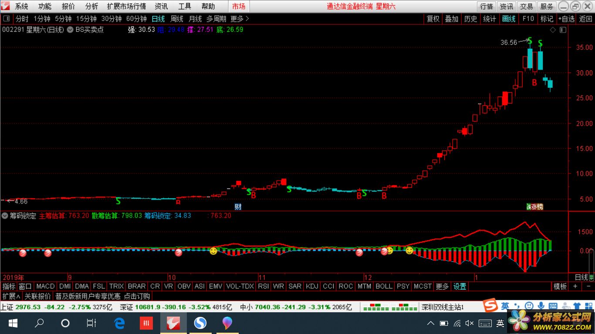Image resolution: width=595 pixels, height=334 pixels.
Task: Select the 5分钟 period
Action: (x=63, y=19)
